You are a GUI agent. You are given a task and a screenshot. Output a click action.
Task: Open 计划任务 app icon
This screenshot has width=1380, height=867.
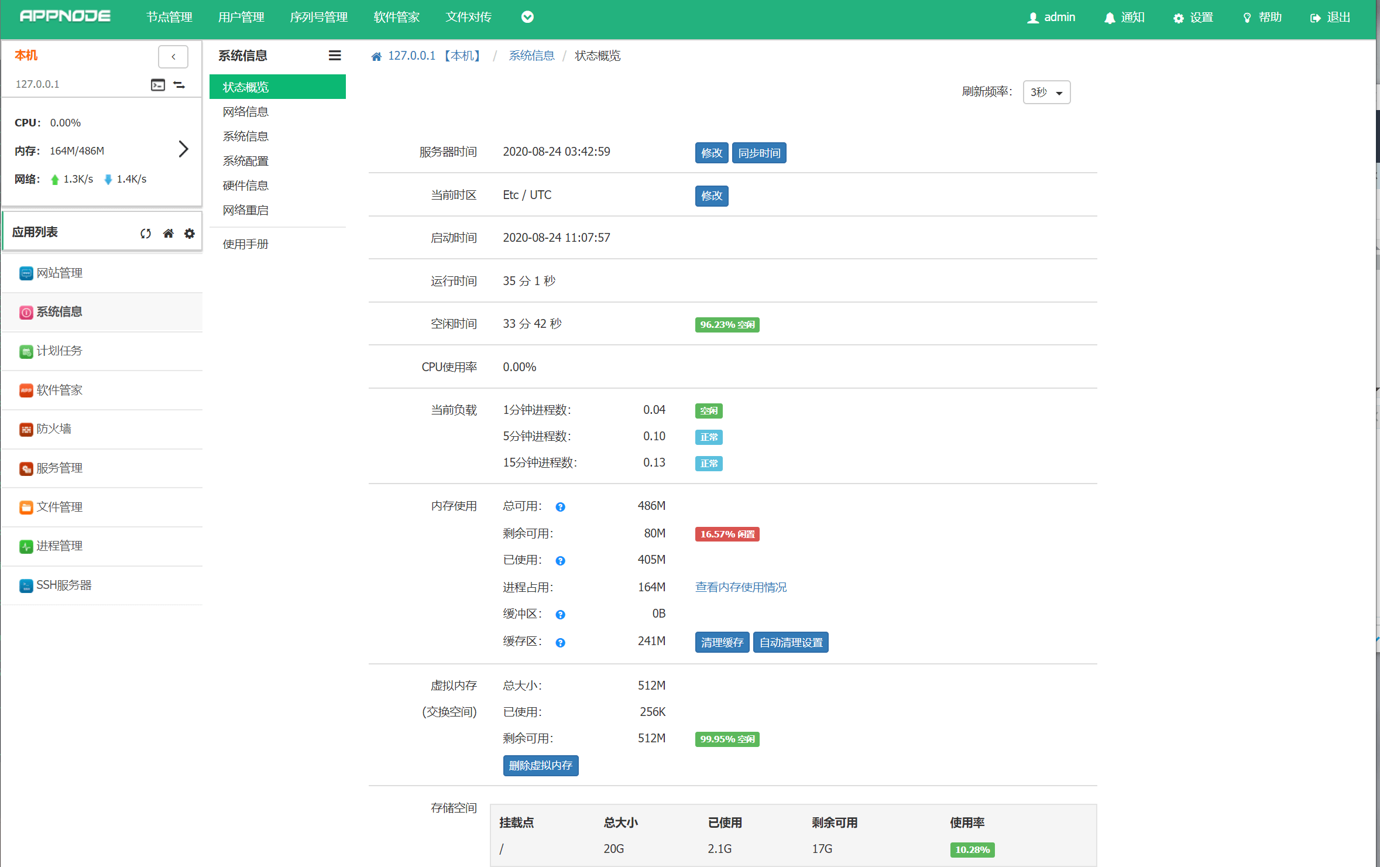(x=26, y=351)
